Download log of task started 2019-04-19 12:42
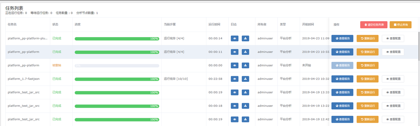 pos(246,119)
